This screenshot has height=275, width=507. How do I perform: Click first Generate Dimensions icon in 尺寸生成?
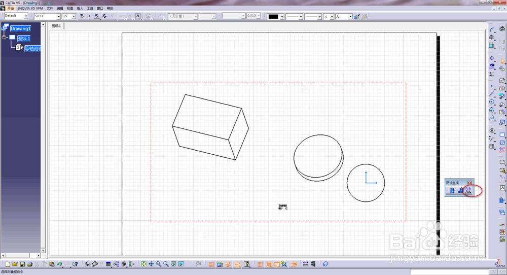click(452, 191)
